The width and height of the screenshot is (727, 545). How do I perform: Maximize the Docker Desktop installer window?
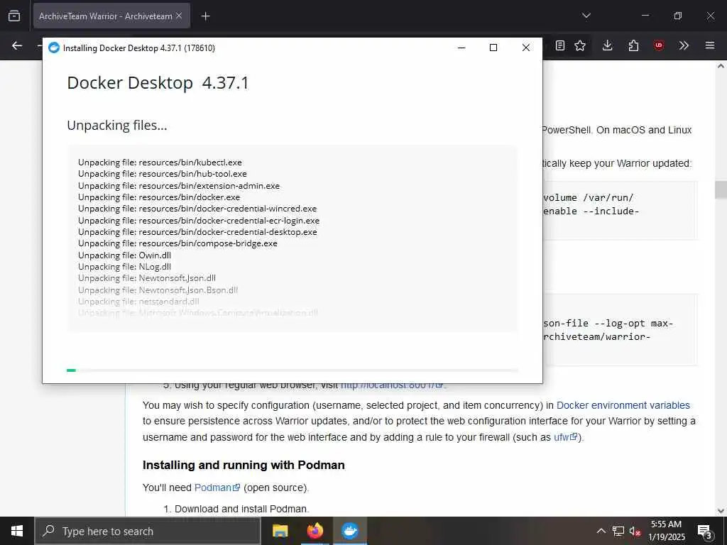[x=493, y=48]
